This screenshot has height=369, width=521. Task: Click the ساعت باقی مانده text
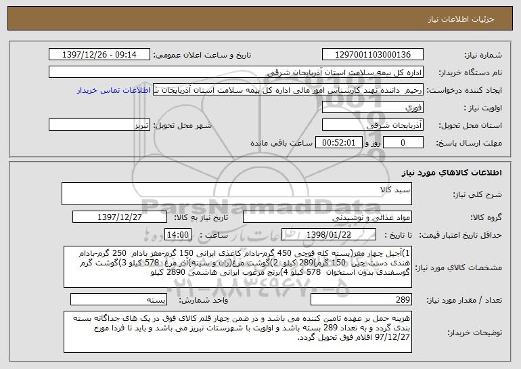click(x=281, y=143)
